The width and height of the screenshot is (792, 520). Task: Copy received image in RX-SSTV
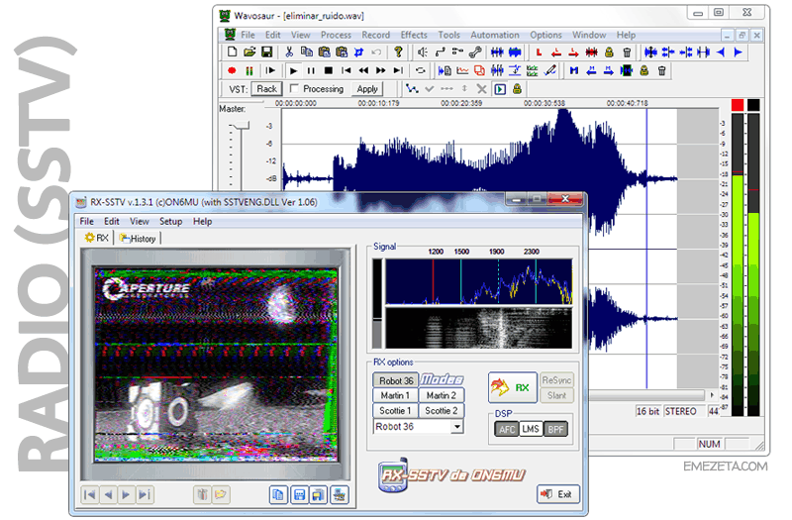[278, 495]
